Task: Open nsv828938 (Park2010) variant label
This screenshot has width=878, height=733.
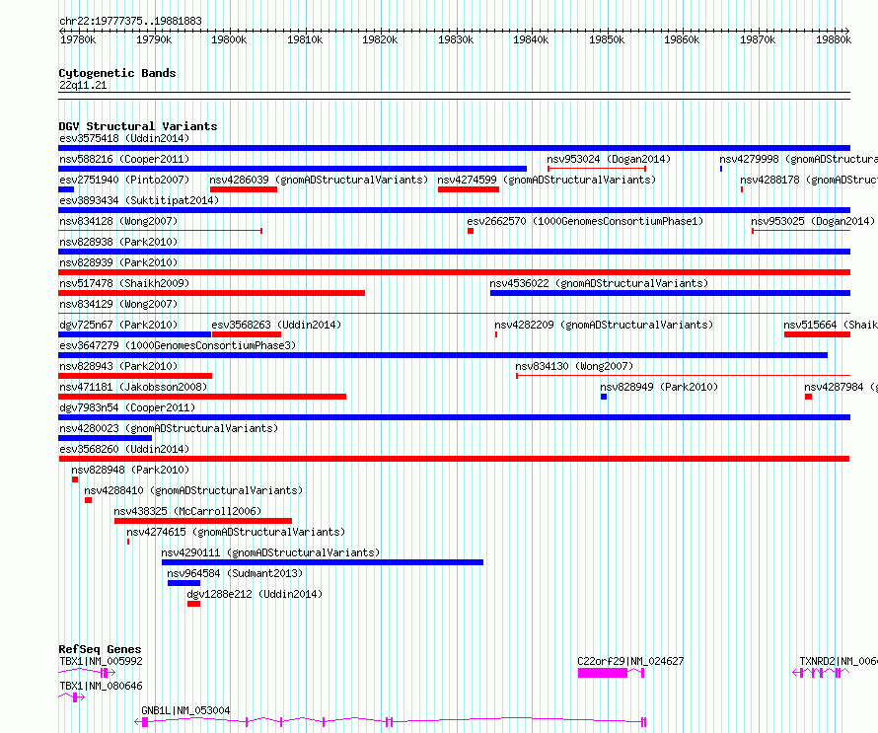Action: (x=118, y=242)
